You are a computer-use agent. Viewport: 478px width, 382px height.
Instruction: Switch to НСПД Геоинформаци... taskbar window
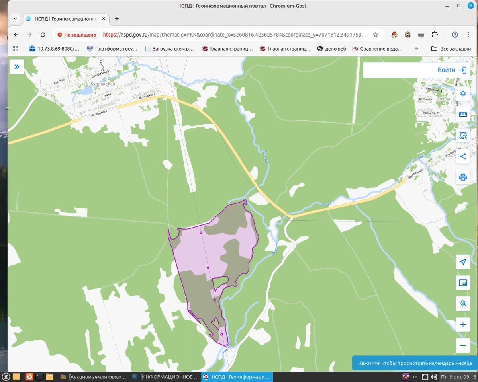[x=237, y=376]
